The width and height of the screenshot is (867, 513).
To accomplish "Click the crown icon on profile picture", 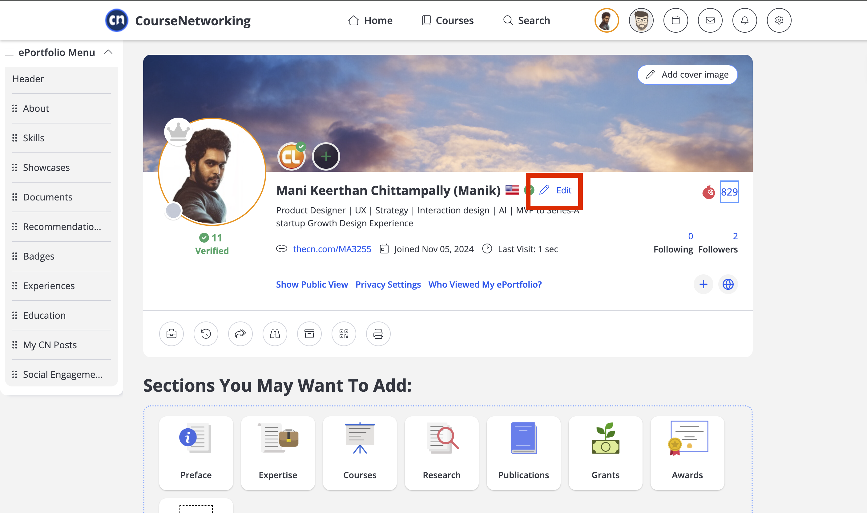I will (178, 132).
